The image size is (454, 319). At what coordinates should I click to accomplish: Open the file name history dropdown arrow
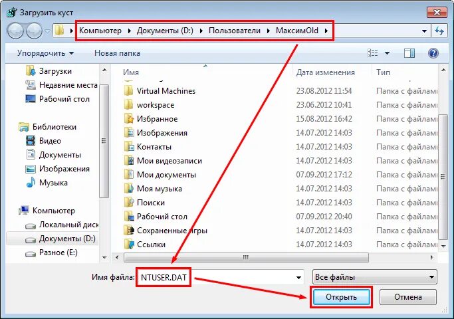(298, 277)
